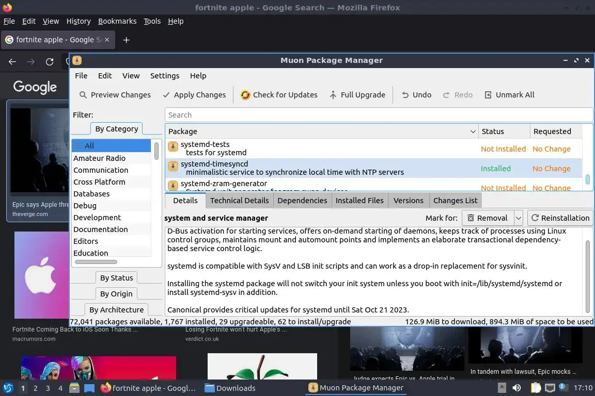Click the Package column sort arrow
The height and width of the screenshot is (396, 595).
(473, 131)
